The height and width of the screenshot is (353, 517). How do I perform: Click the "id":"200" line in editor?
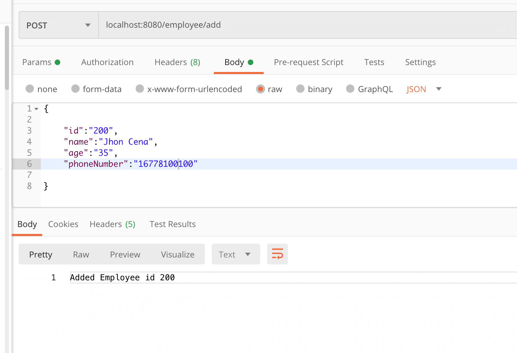click(91, 130)
